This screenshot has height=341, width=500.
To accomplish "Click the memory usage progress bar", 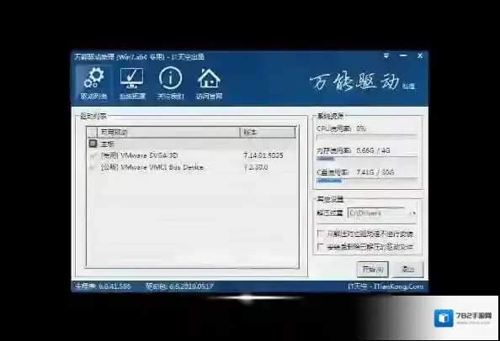I will pyautogui.click(x=367, y=158).
